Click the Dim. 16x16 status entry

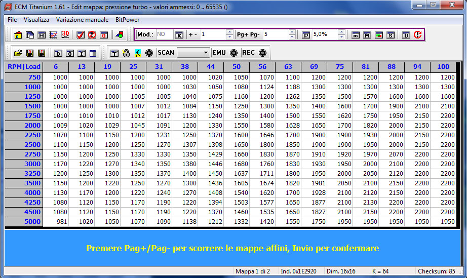coord(341,271)
